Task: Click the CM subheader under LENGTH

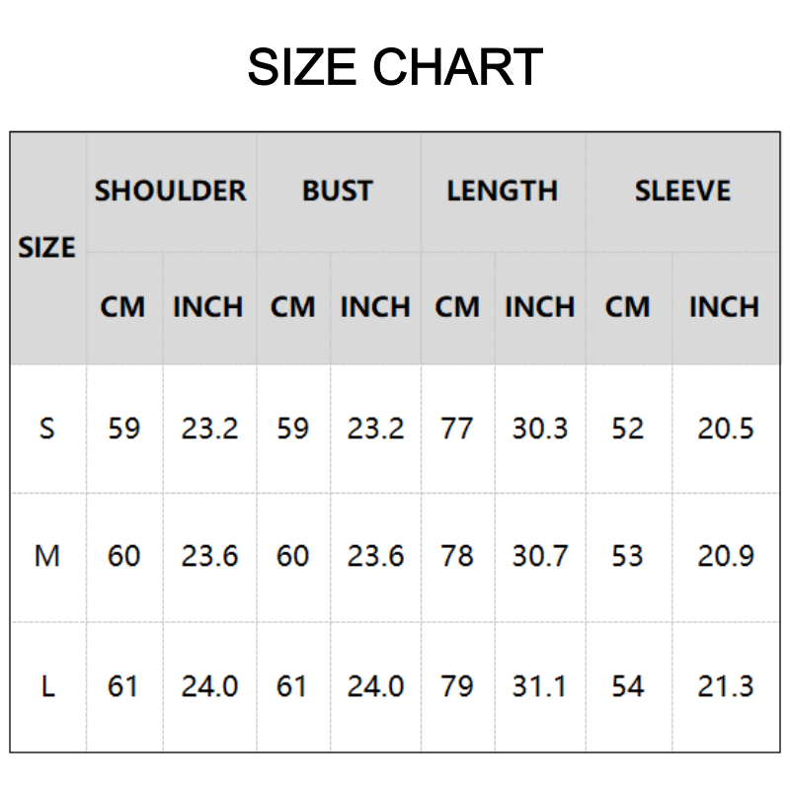Action: click(x=457, y=307)
